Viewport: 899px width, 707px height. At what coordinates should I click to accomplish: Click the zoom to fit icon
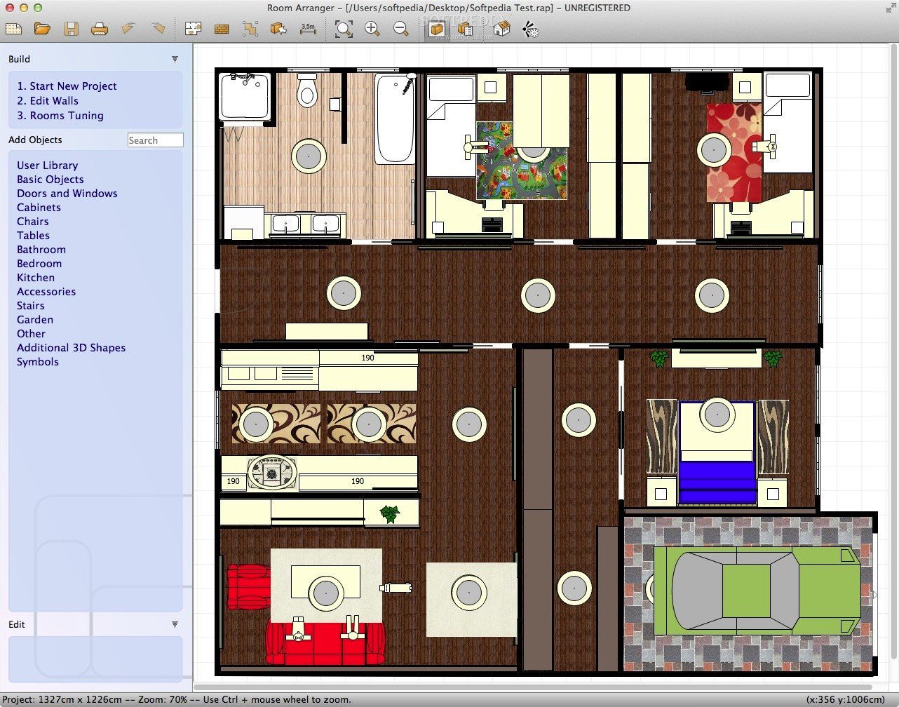pos(343,29)
